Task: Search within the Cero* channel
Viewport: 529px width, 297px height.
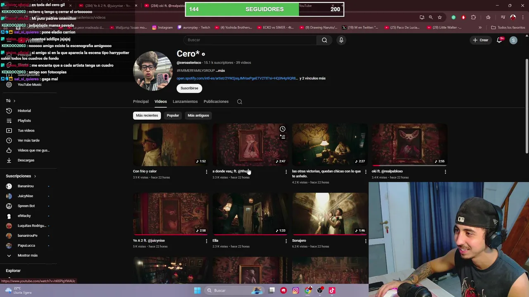Action: (239, 101)
